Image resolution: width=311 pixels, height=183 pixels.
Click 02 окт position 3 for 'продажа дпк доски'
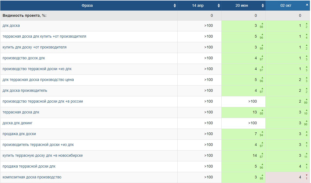pos(300,134)
